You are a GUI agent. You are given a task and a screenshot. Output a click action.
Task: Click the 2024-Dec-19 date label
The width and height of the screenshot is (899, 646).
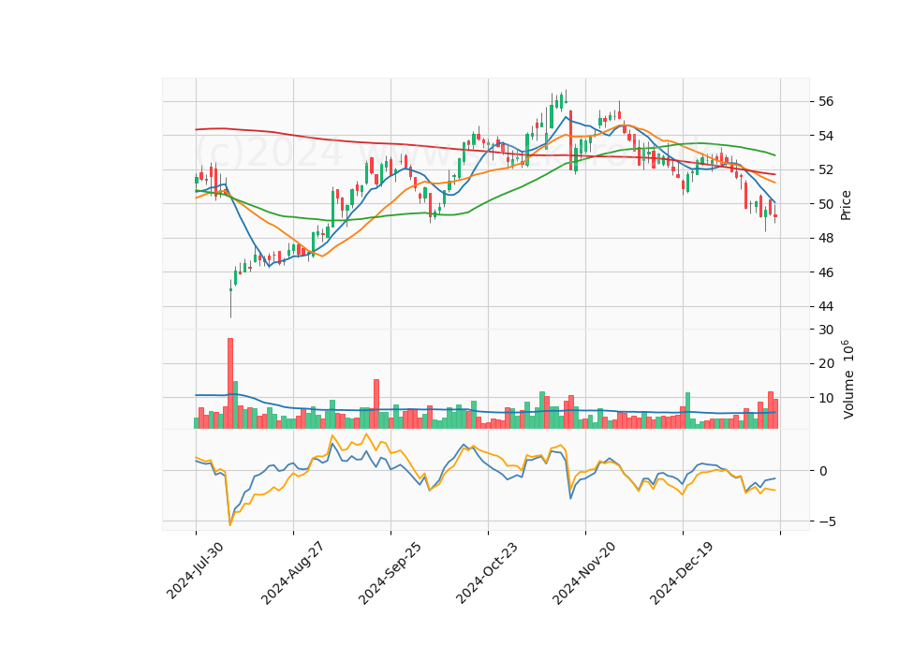click(682, 573)
